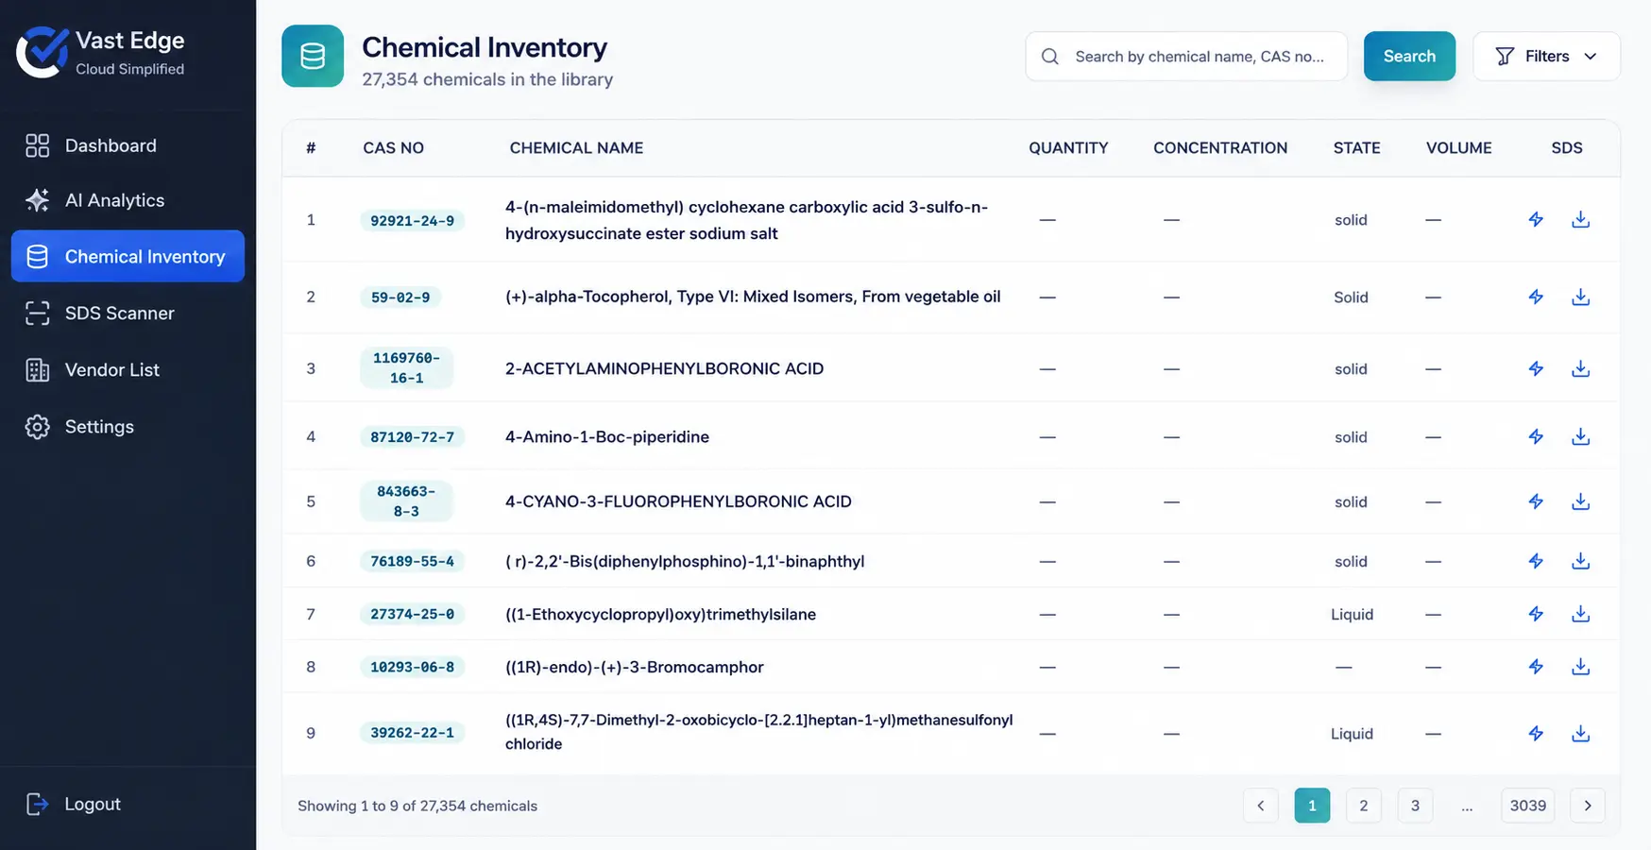Click the lightning icon for 3-Bromocamphor row
Image resolution: width=1651 pixels, height=850 pixels.
tap(1536, 667)
